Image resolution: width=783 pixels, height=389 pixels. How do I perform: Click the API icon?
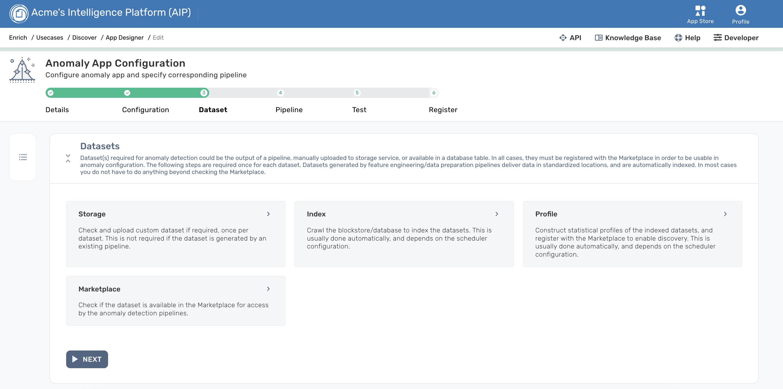[x=563, y=38]
